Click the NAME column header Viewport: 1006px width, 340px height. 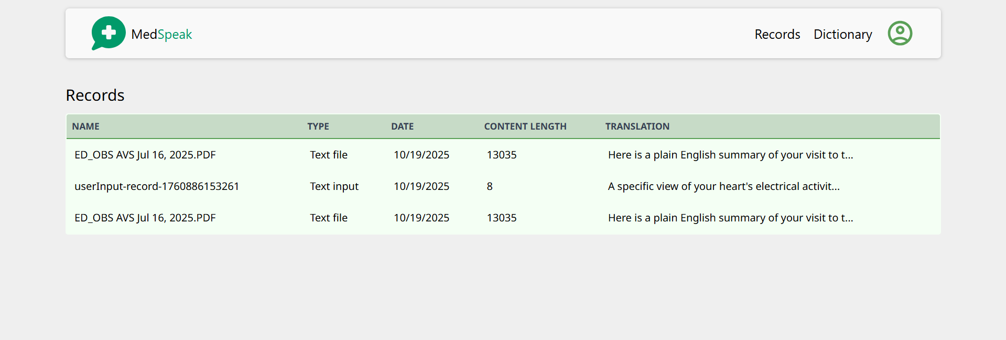click(x=85, y=126)
